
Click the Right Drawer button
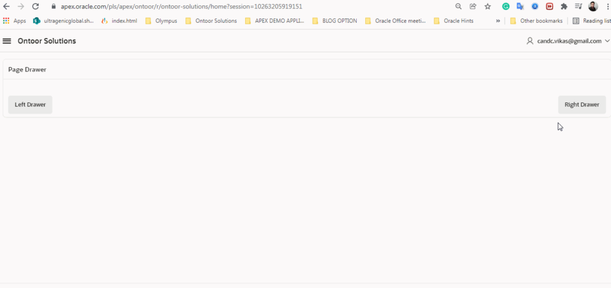click(581, 105)
